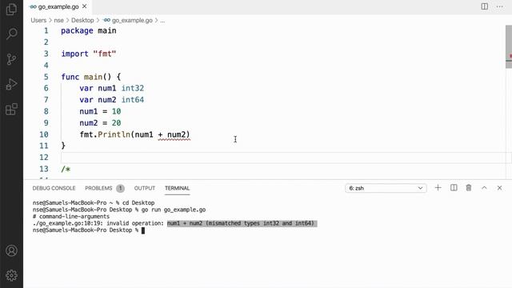Split the editor to the right

(485, 6)
